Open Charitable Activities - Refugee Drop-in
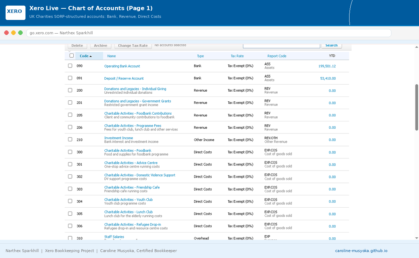 click(133, 224)
